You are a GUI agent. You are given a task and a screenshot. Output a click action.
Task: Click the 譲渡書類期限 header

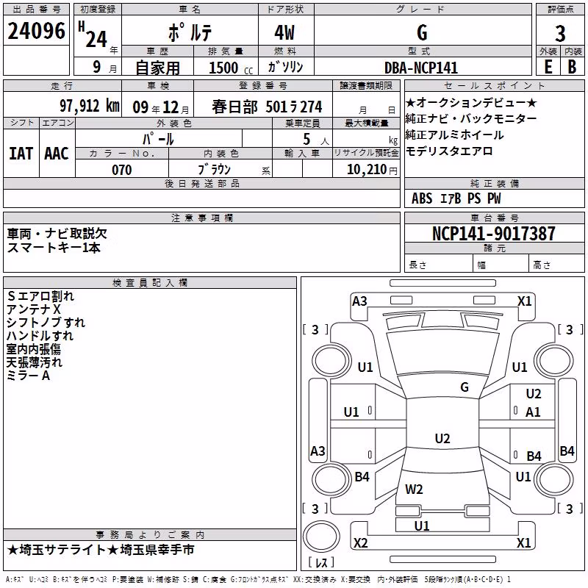point(366,85)
